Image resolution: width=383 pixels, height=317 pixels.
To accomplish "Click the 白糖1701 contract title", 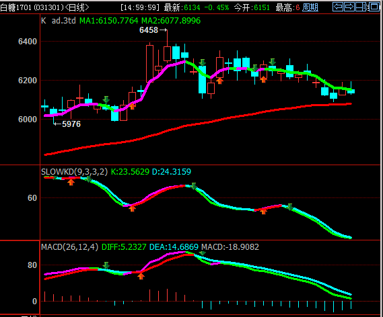I will (x=16, y=7).
